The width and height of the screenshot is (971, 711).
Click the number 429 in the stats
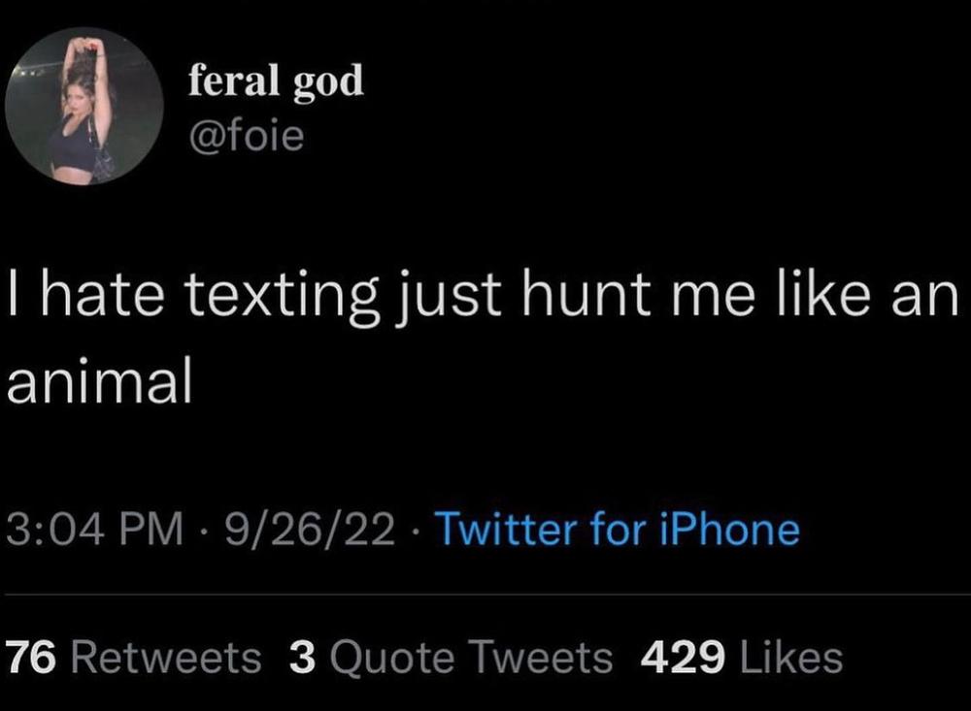click(x=684, y=658)
